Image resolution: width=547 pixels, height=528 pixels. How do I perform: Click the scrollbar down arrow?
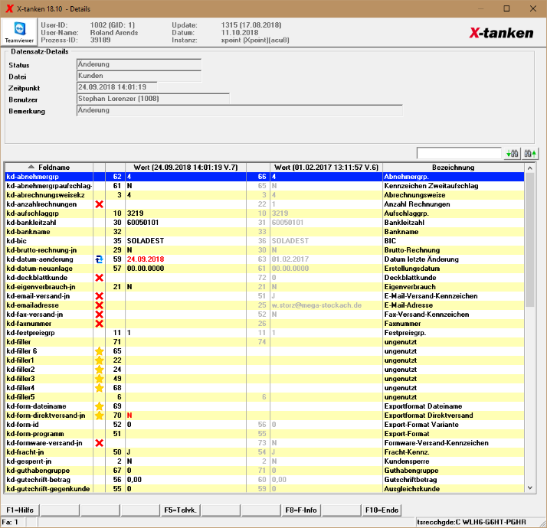click(x=530, y=488)
